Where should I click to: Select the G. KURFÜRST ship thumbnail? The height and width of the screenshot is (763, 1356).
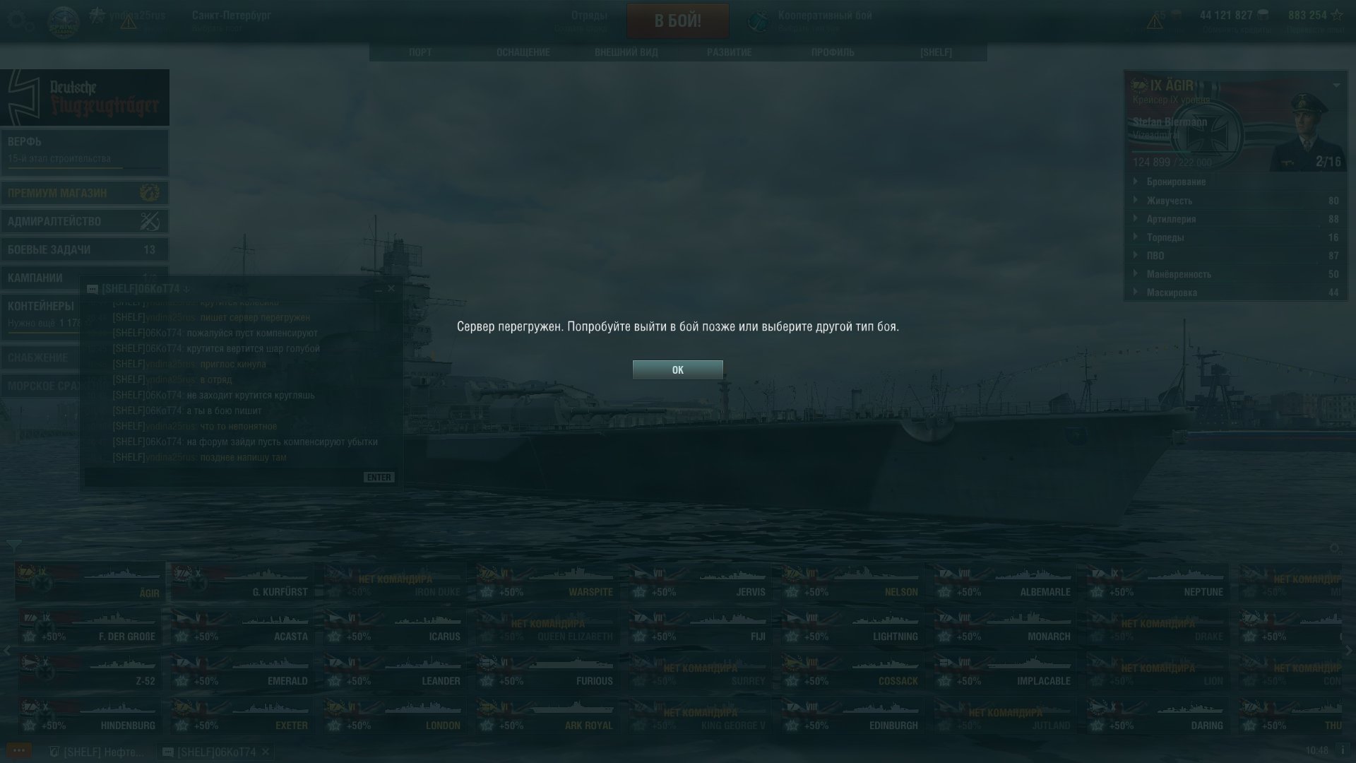tap(242, 582)
